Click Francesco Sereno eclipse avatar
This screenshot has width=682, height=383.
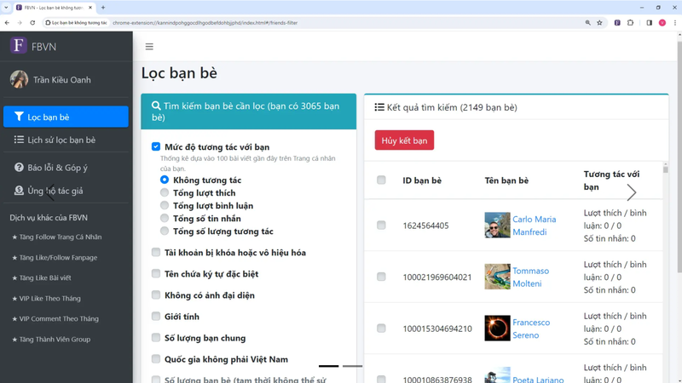pos(497,329)
